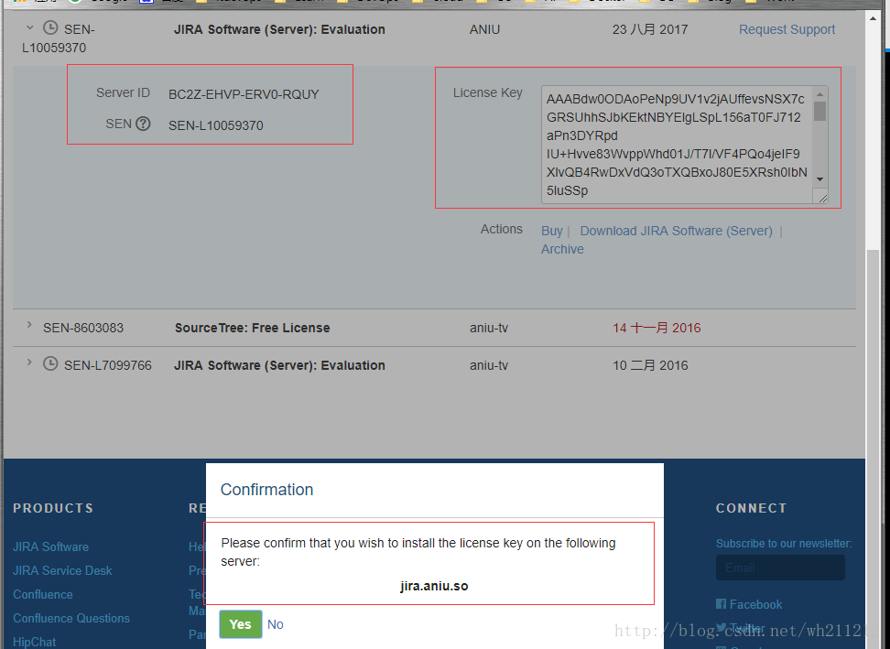Click the clock icon beside SEN-L7099766

tap(50, 363)
